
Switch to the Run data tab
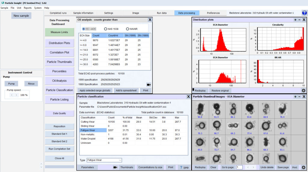(162, 13)
